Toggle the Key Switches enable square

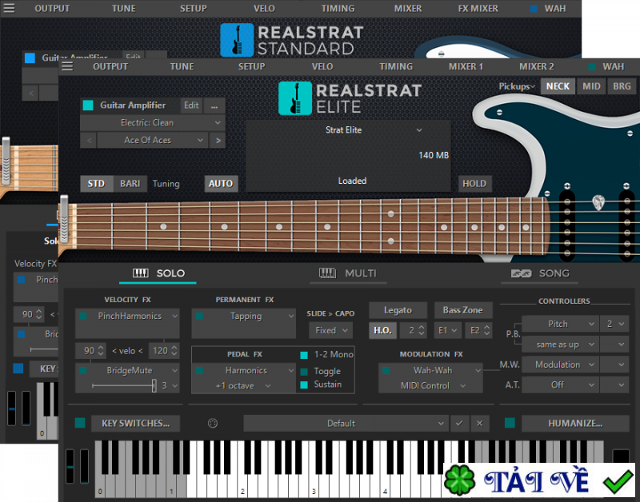coord(80,423)
